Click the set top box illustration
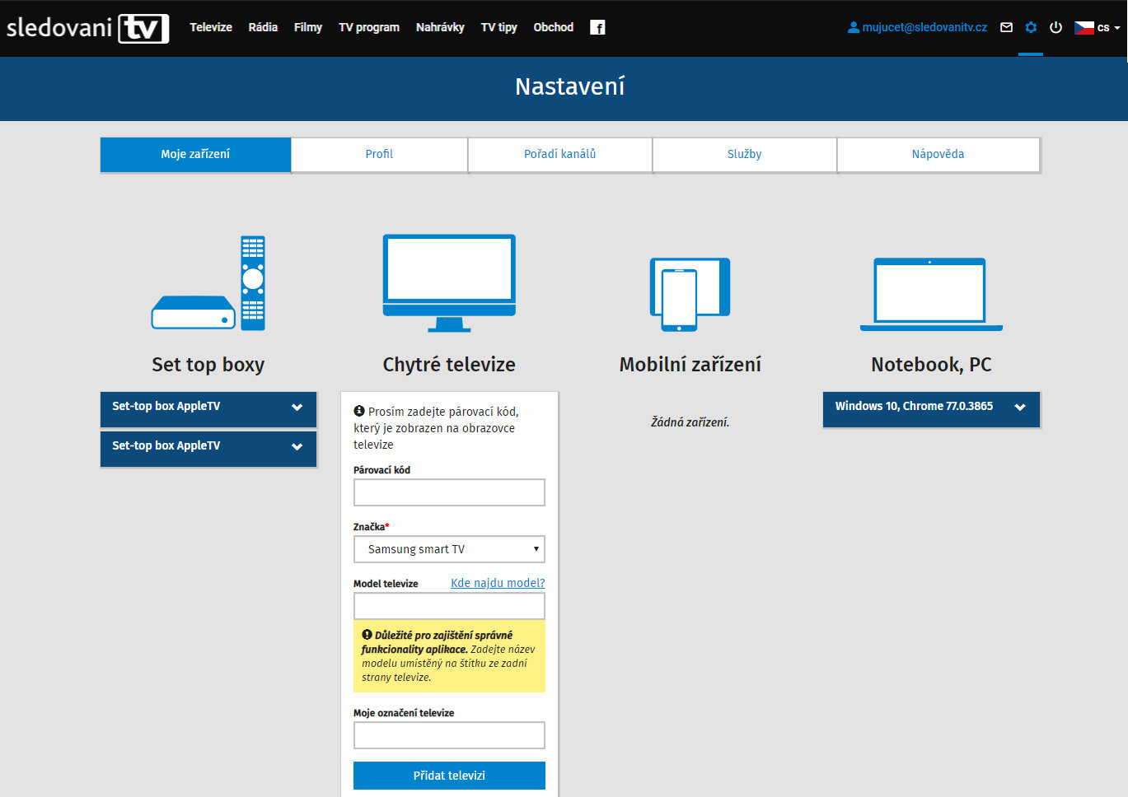The height and width of the screenshot is (797, 1128). coord(208,283)
